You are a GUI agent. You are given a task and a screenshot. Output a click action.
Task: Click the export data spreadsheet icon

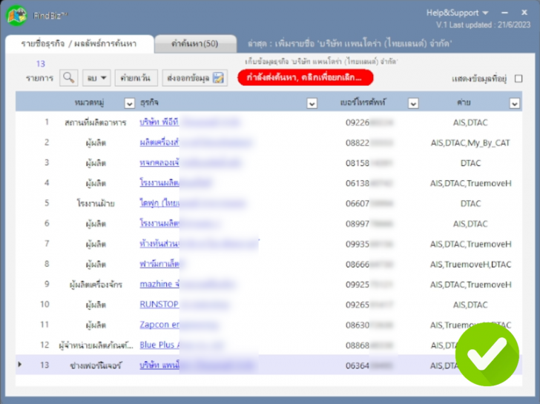tap(218, 78)
